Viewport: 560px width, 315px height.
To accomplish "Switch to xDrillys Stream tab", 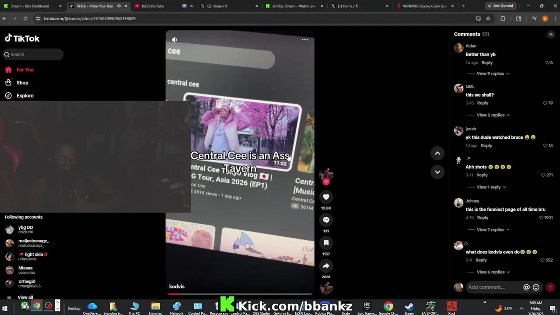I will [294, 6].
